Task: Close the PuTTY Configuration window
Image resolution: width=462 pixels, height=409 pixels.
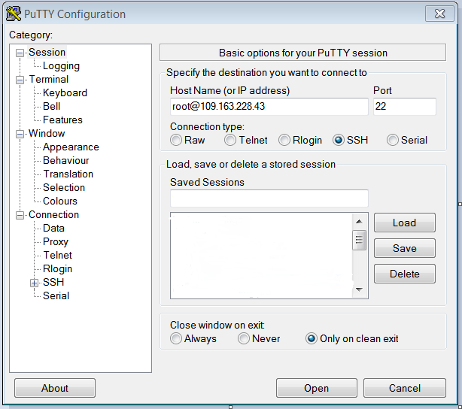Action: click(x=439, y=14)
